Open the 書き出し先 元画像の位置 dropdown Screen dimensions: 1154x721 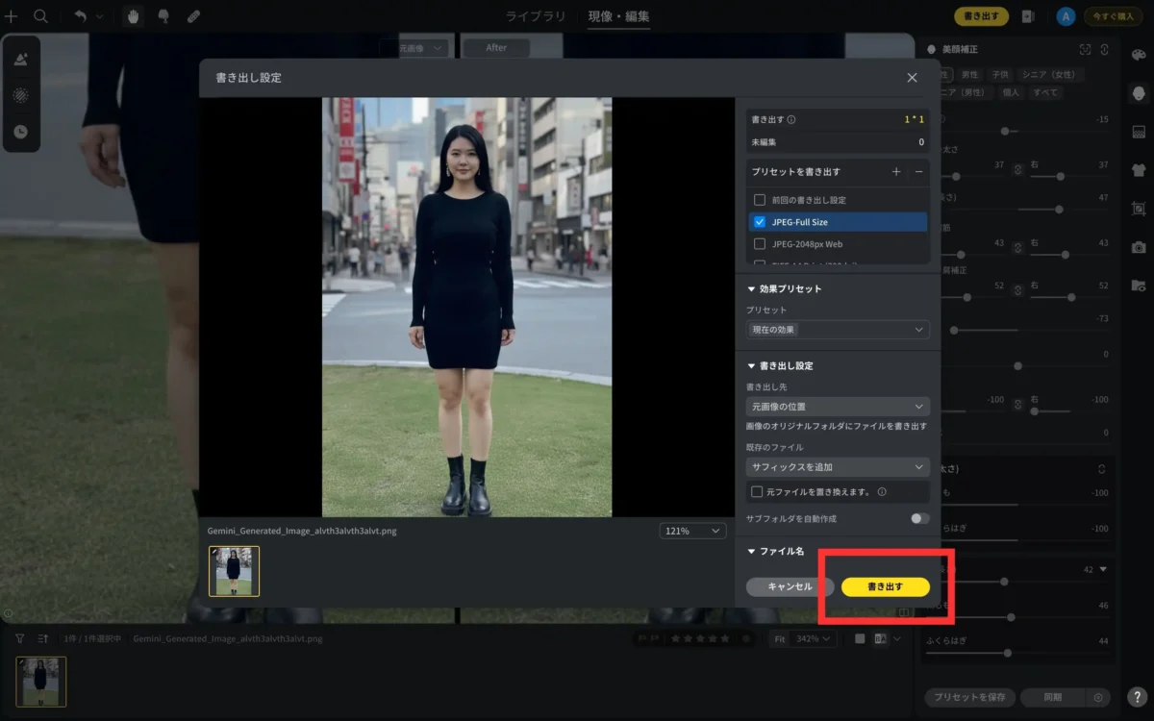coord(838,407)
